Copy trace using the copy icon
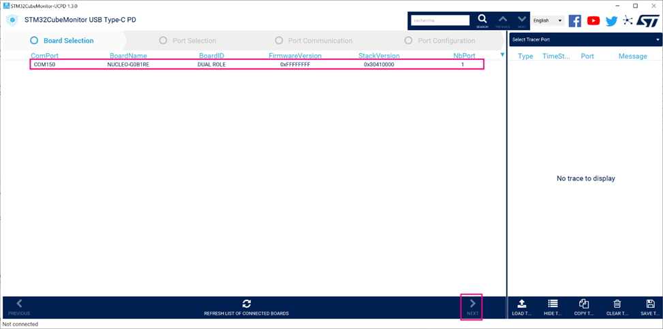 pyautogui.click(x=585, y=308)
